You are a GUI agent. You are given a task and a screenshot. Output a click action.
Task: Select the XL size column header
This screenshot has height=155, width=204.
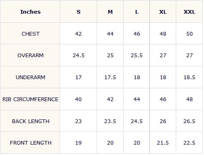click(163, 12)
